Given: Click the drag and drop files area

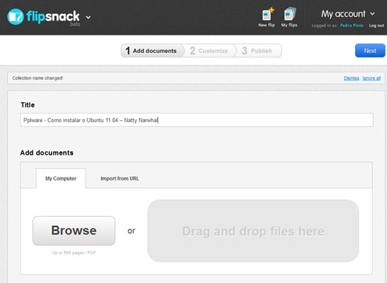Looking at the screenshot, I should pos(253,231).
